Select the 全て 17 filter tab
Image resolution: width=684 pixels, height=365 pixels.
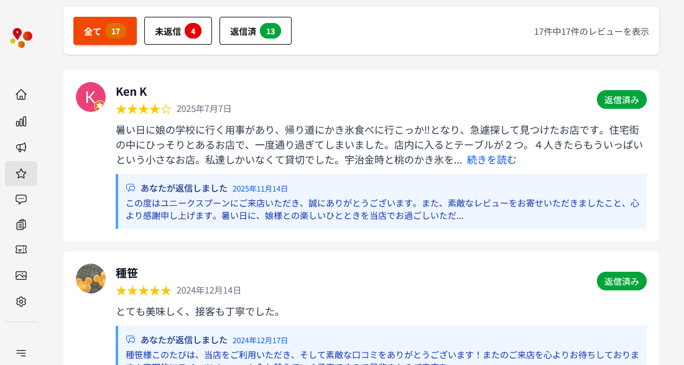coord(104,31)
